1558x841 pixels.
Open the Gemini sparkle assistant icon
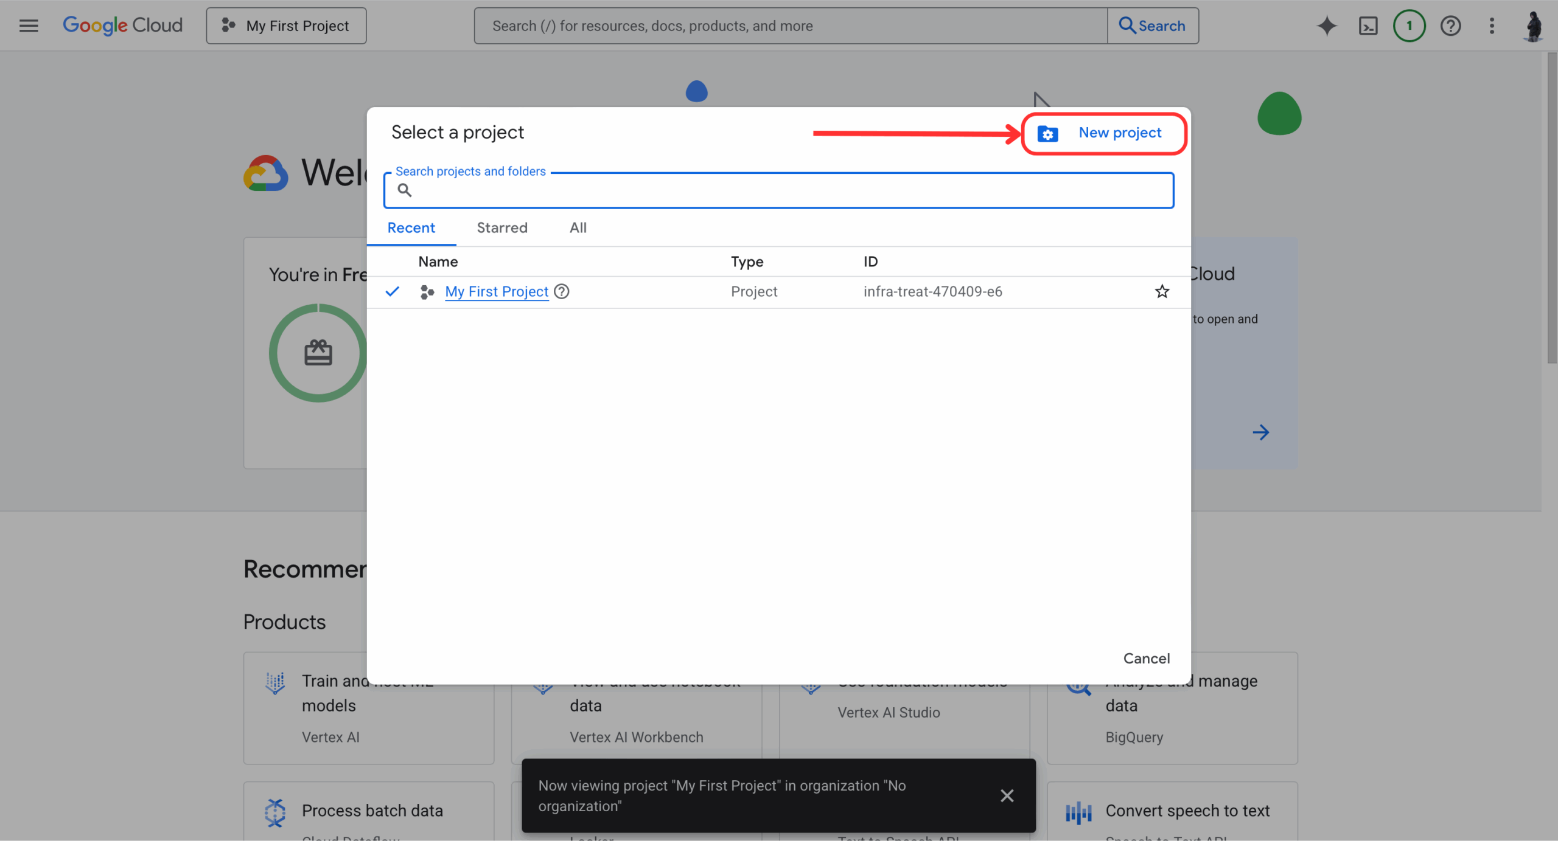(x=1327, y=26)
